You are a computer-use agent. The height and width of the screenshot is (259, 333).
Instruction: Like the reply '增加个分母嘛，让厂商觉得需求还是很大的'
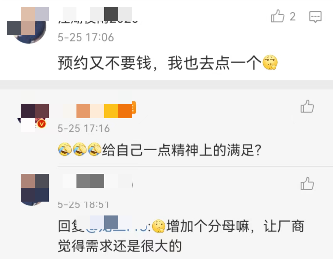click(307, 183)
